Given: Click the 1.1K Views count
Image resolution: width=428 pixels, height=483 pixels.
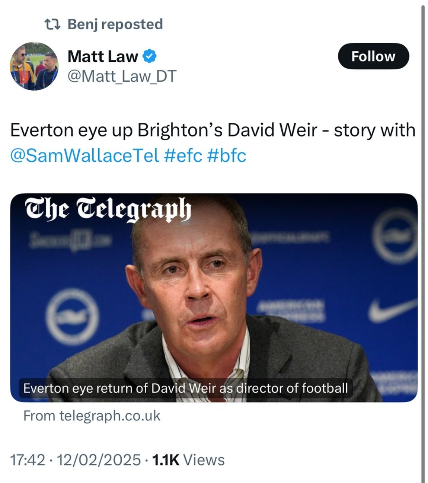Looking at the screenshot, I should coord(188,460).
